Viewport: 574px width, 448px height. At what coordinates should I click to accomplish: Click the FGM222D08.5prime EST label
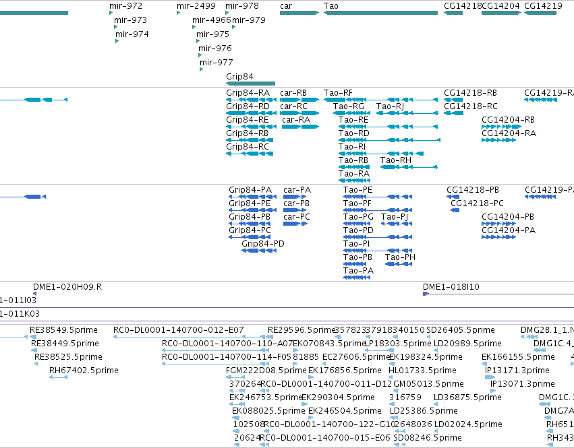click(266, 371)
